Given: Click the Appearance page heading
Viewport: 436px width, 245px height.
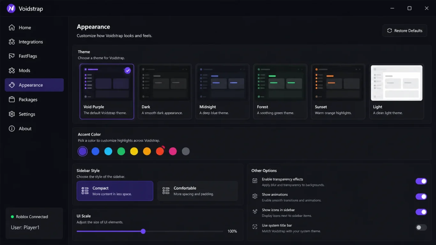Looking at the screenshot, I should 93,27.
